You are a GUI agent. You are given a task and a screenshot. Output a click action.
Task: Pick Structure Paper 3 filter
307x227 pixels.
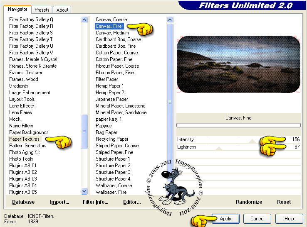(x=113, y=172)
